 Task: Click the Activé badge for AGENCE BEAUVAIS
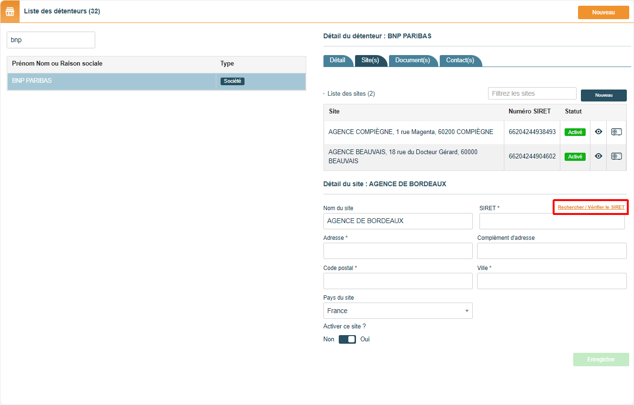[575, 157]
